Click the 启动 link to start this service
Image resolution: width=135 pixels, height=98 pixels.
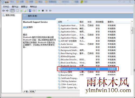[x=25, y=27]
